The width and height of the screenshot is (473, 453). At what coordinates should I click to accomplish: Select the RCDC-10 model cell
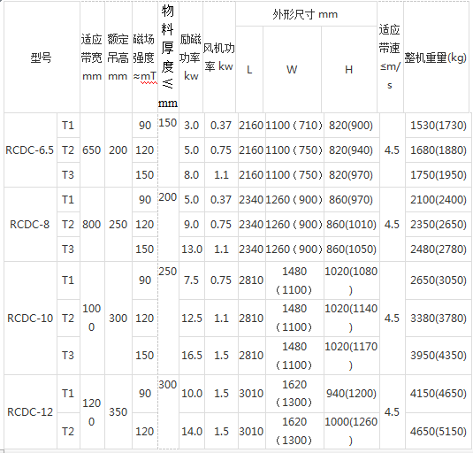tap(30, 319)
